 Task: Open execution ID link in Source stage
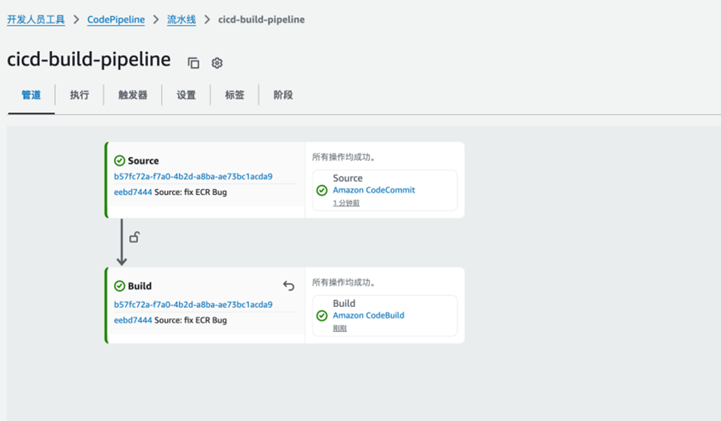coord(193,176)
